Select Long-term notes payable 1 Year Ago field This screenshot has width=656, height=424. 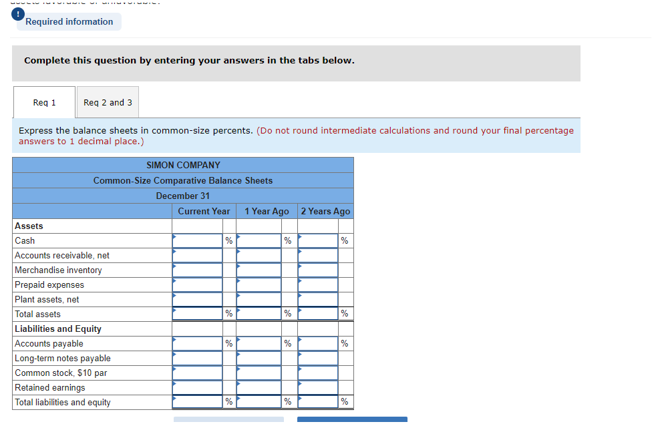tap(259, 359)
